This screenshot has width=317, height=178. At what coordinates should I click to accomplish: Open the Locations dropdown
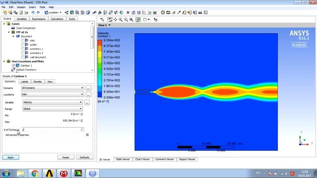pos(53,94)
